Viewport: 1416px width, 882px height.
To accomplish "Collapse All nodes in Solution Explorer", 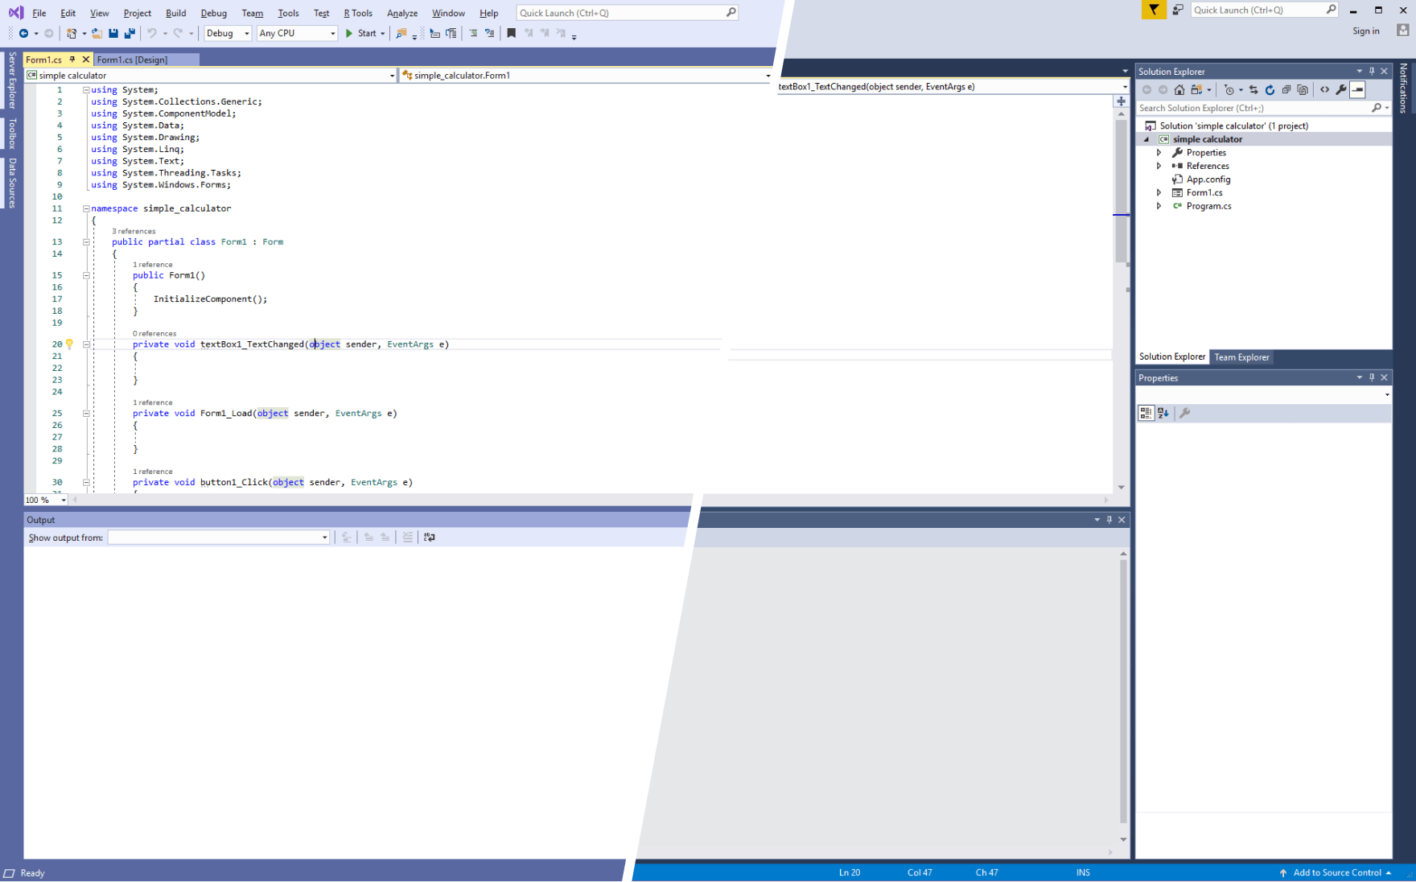I will pos(1286,89).
